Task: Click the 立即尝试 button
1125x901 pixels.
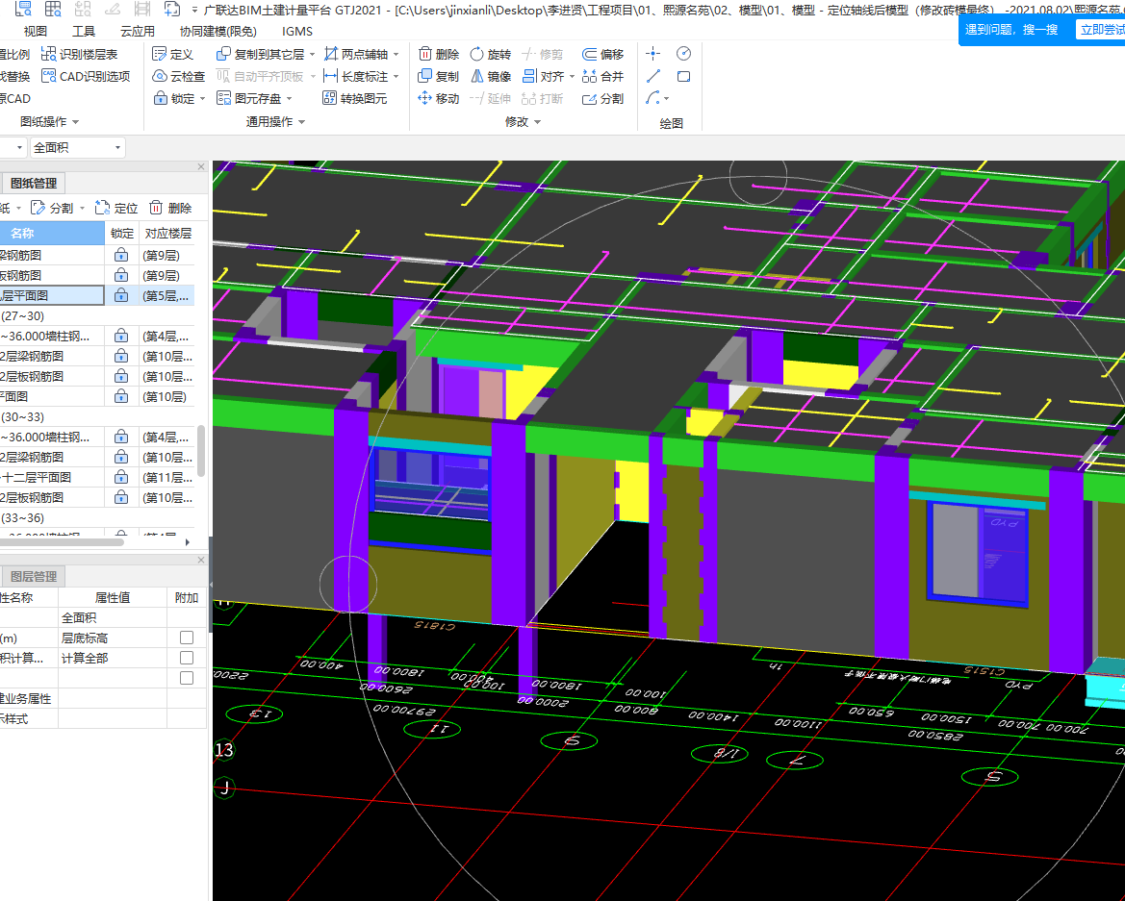Action: point(1102,30)
